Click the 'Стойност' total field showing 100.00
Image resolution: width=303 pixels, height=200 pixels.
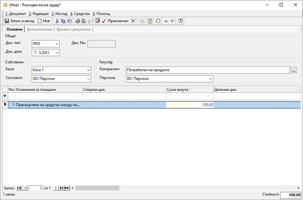291,195
